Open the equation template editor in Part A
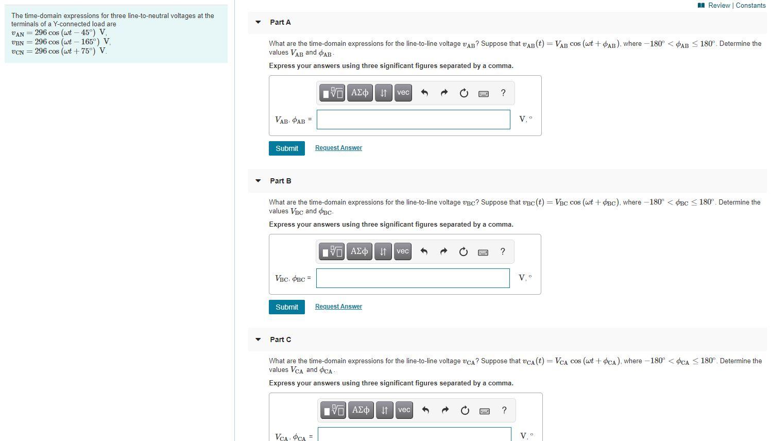771x441 pixels. (x=332, y=93)
